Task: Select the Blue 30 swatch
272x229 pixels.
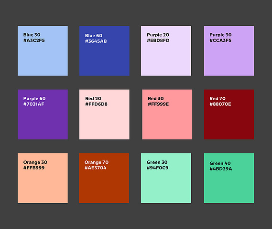Action: pyautogui.click(x=43, y=51)
